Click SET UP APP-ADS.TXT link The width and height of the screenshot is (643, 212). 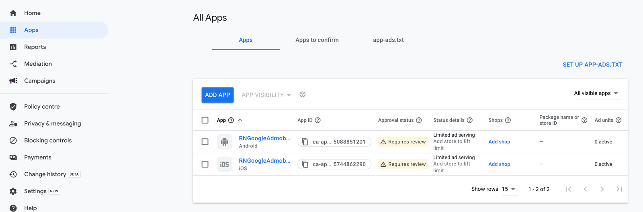coord(592,65)
